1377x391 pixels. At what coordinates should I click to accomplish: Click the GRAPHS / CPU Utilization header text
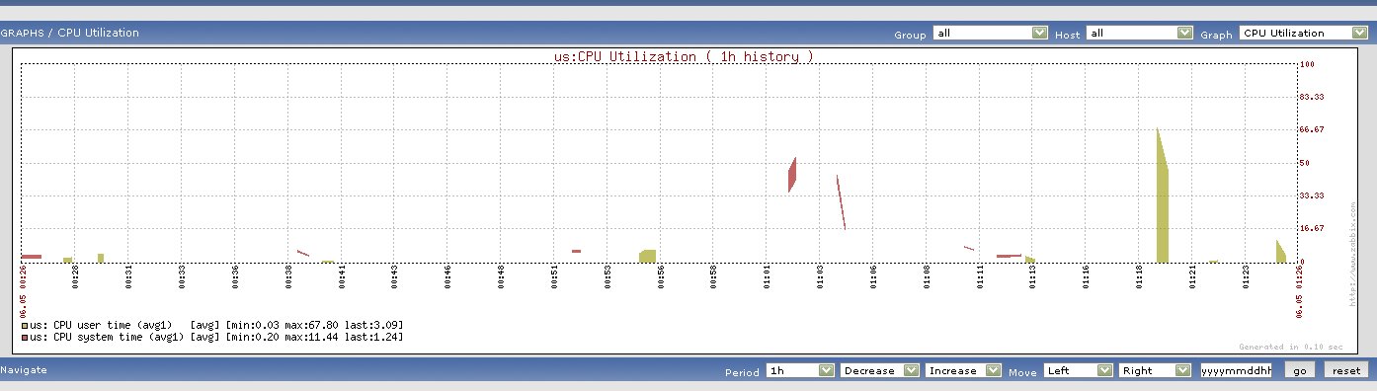point(70,33)
